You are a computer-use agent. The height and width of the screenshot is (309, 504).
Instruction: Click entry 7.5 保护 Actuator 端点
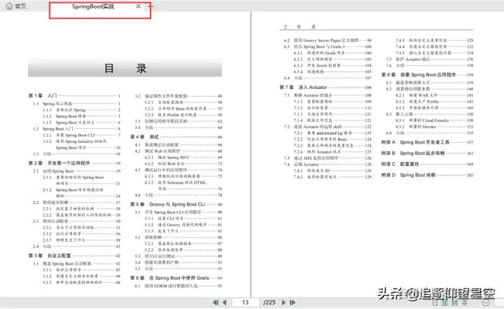click(429, 60)
